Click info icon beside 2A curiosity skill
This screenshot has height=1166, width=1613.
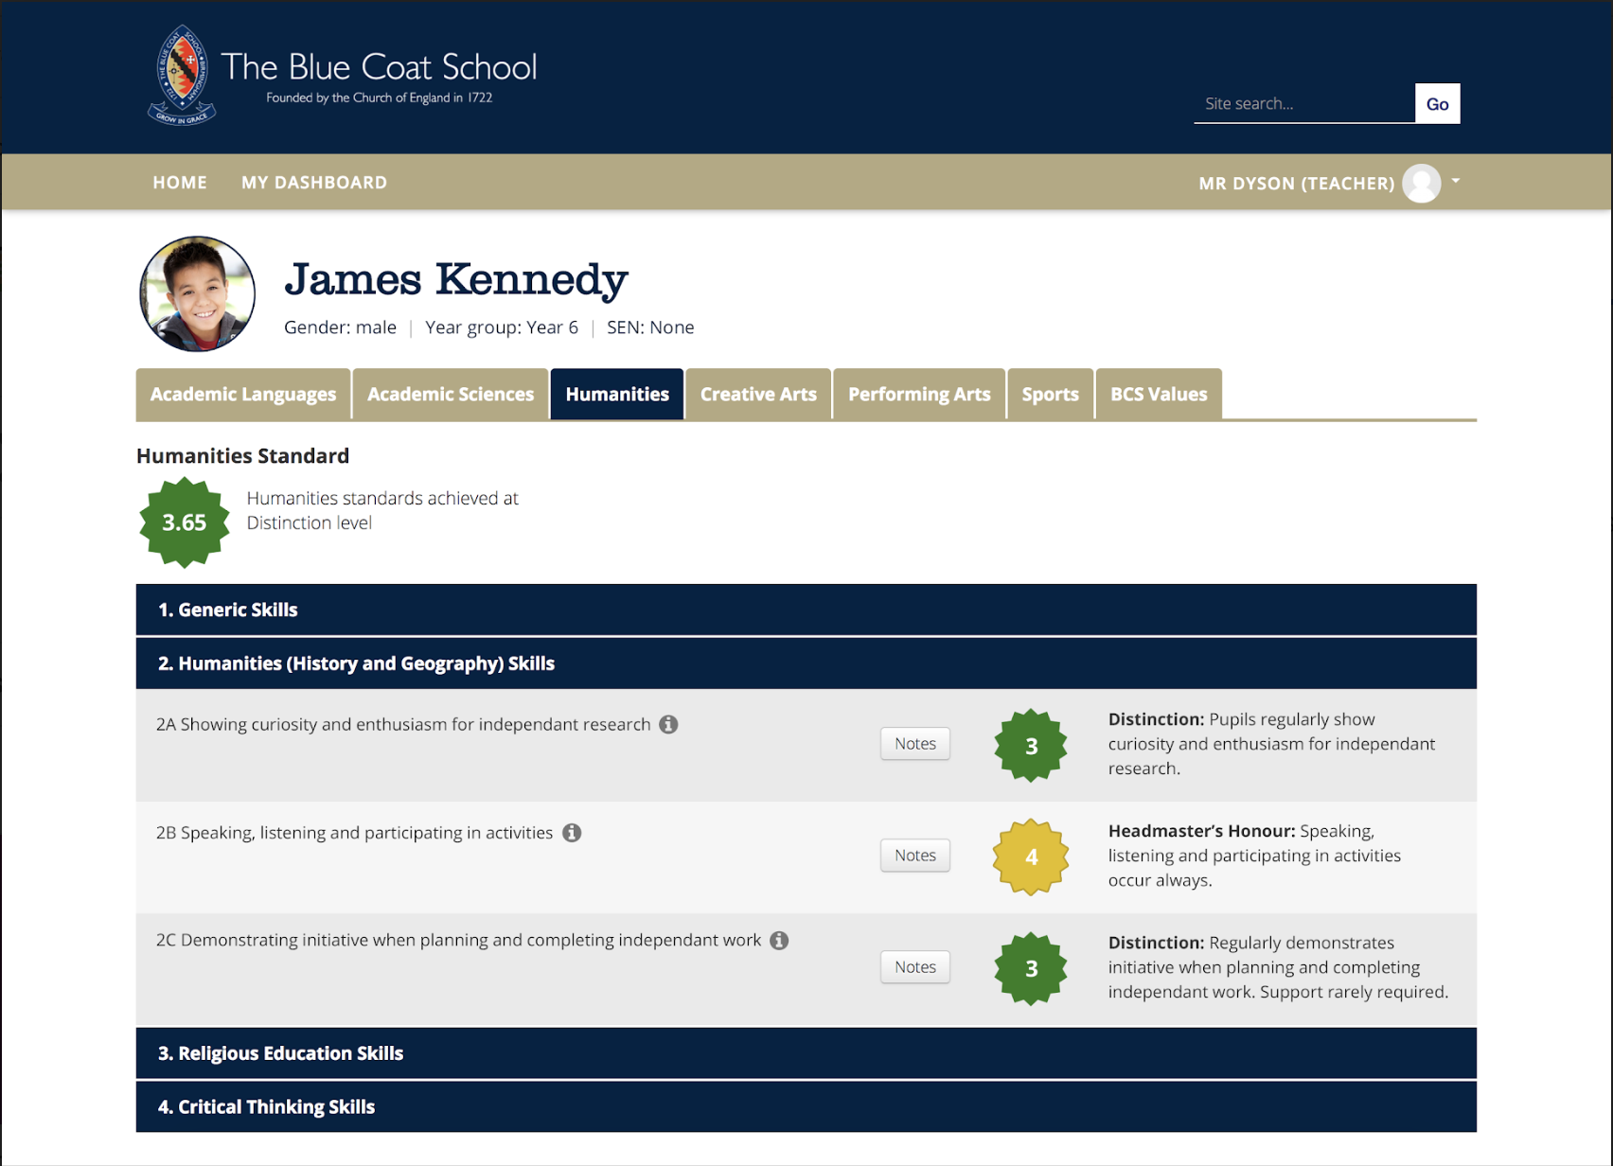point(668,724)
